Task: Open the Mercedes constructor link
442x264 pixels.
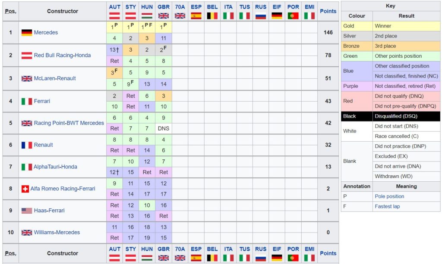Action: pos(46,33)
